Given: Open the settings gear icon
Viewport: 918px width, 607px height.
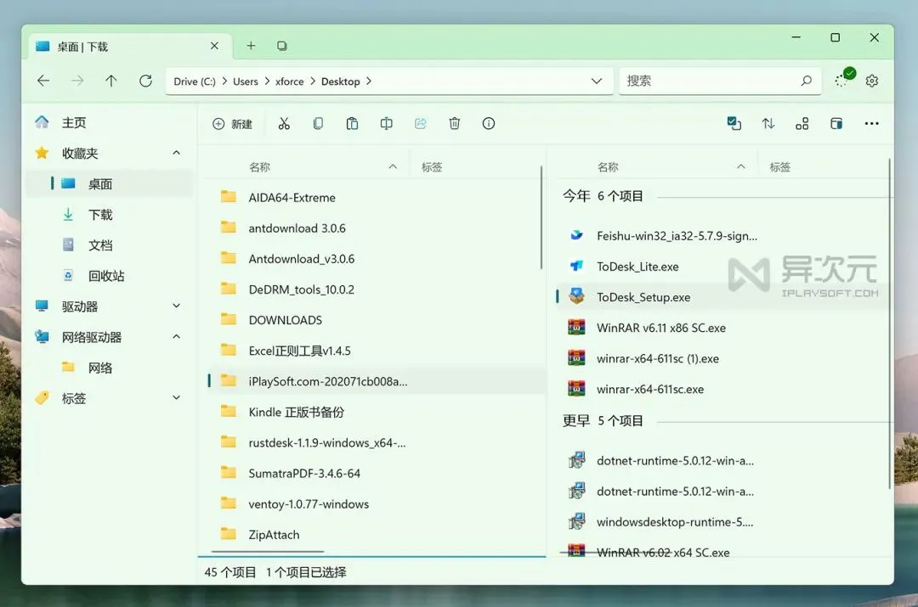Looking at the screenshot, I should coord(872,81).
